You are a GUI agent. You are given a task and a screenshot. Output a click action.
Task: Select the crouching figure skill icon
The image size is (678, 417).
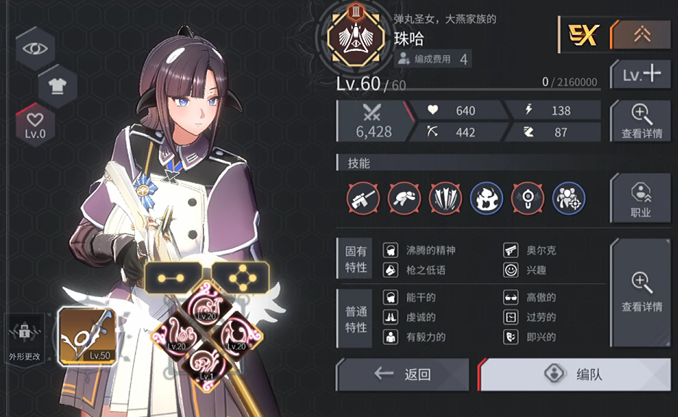(x=404, y=198)
